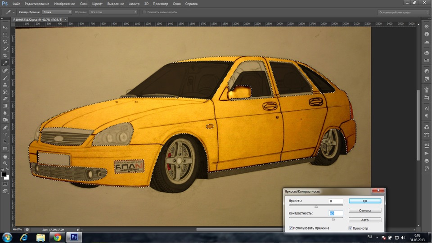Click the Контрастность slider handle
Viewport: 432px width, 243px height.
click(x=333, y=219)
